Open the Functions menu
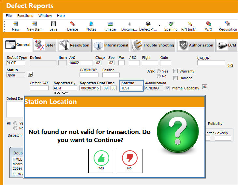The image size is (238, 185). click(25, 16)
